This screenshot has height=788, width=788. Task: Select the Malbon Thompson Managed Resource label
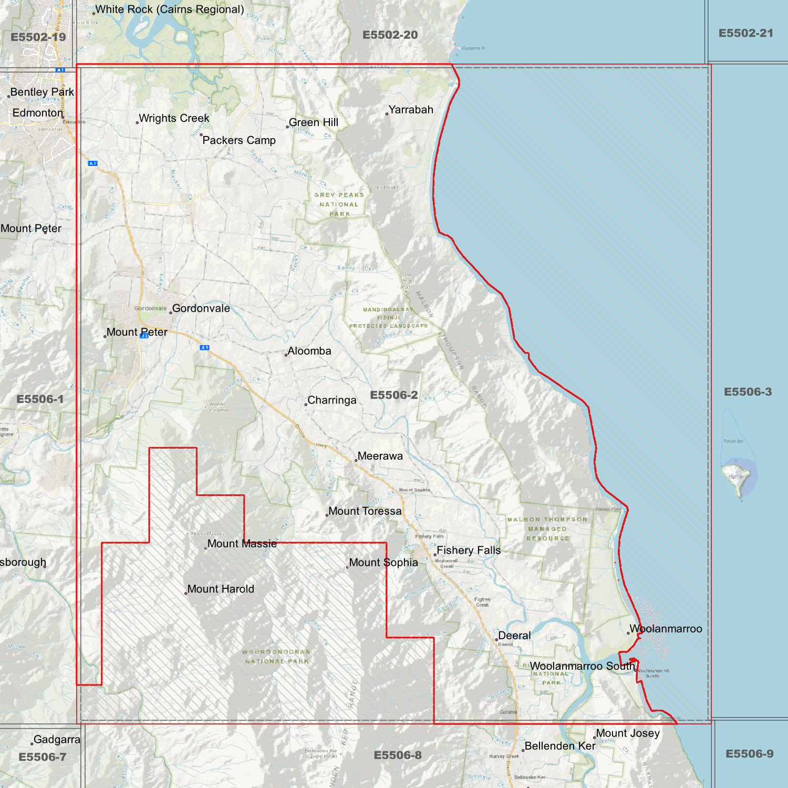[547, 528]
